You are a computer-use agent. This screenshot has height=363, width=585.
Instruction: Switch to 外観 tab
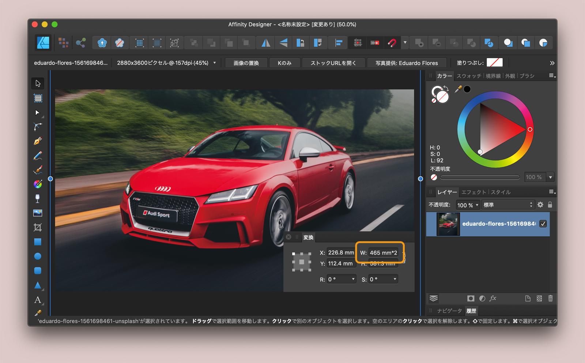(510, 76)
